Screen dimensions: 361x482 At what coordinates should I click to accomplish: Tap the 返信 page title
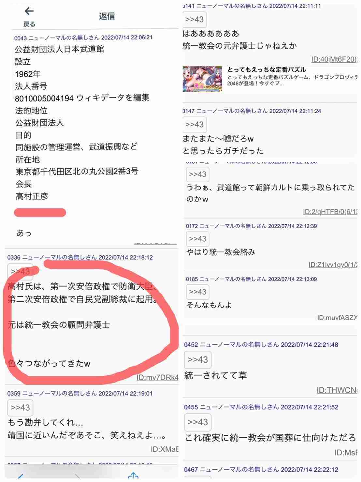107,16
